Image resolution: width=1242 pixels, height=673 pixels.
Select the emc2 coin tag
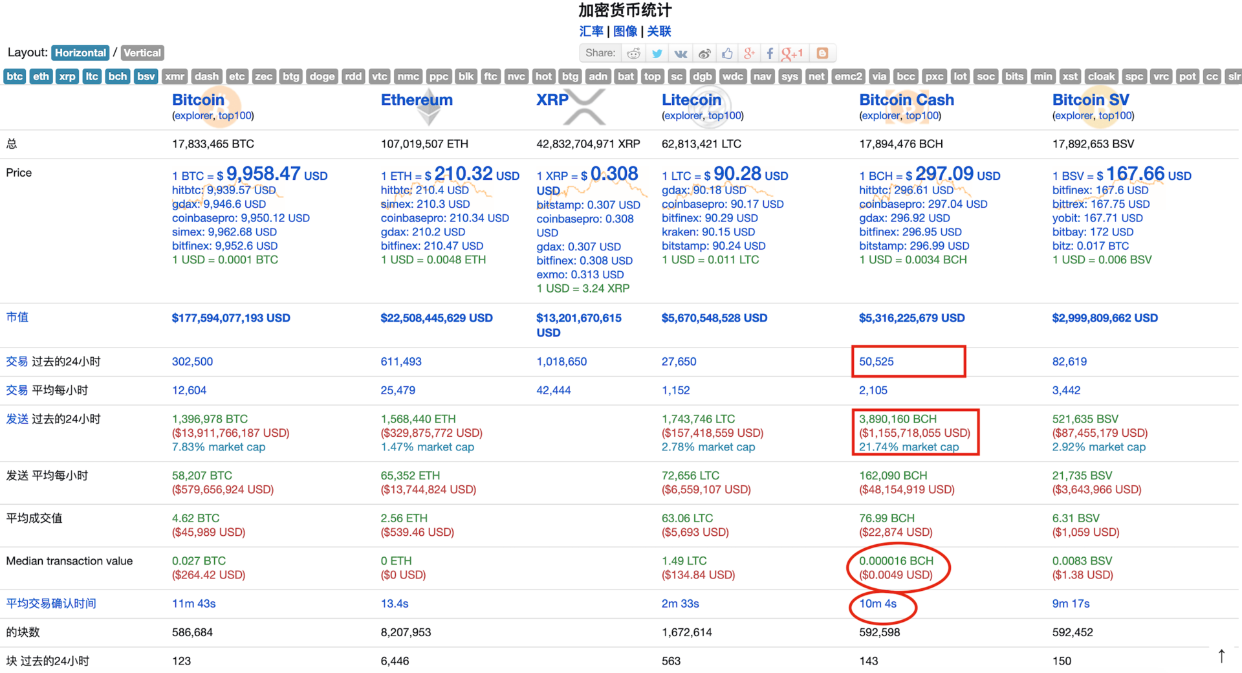[848, 76]
